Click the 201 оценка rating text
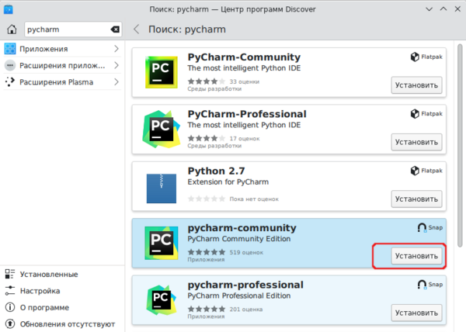The image size is (466, 332). pos(246,310)
